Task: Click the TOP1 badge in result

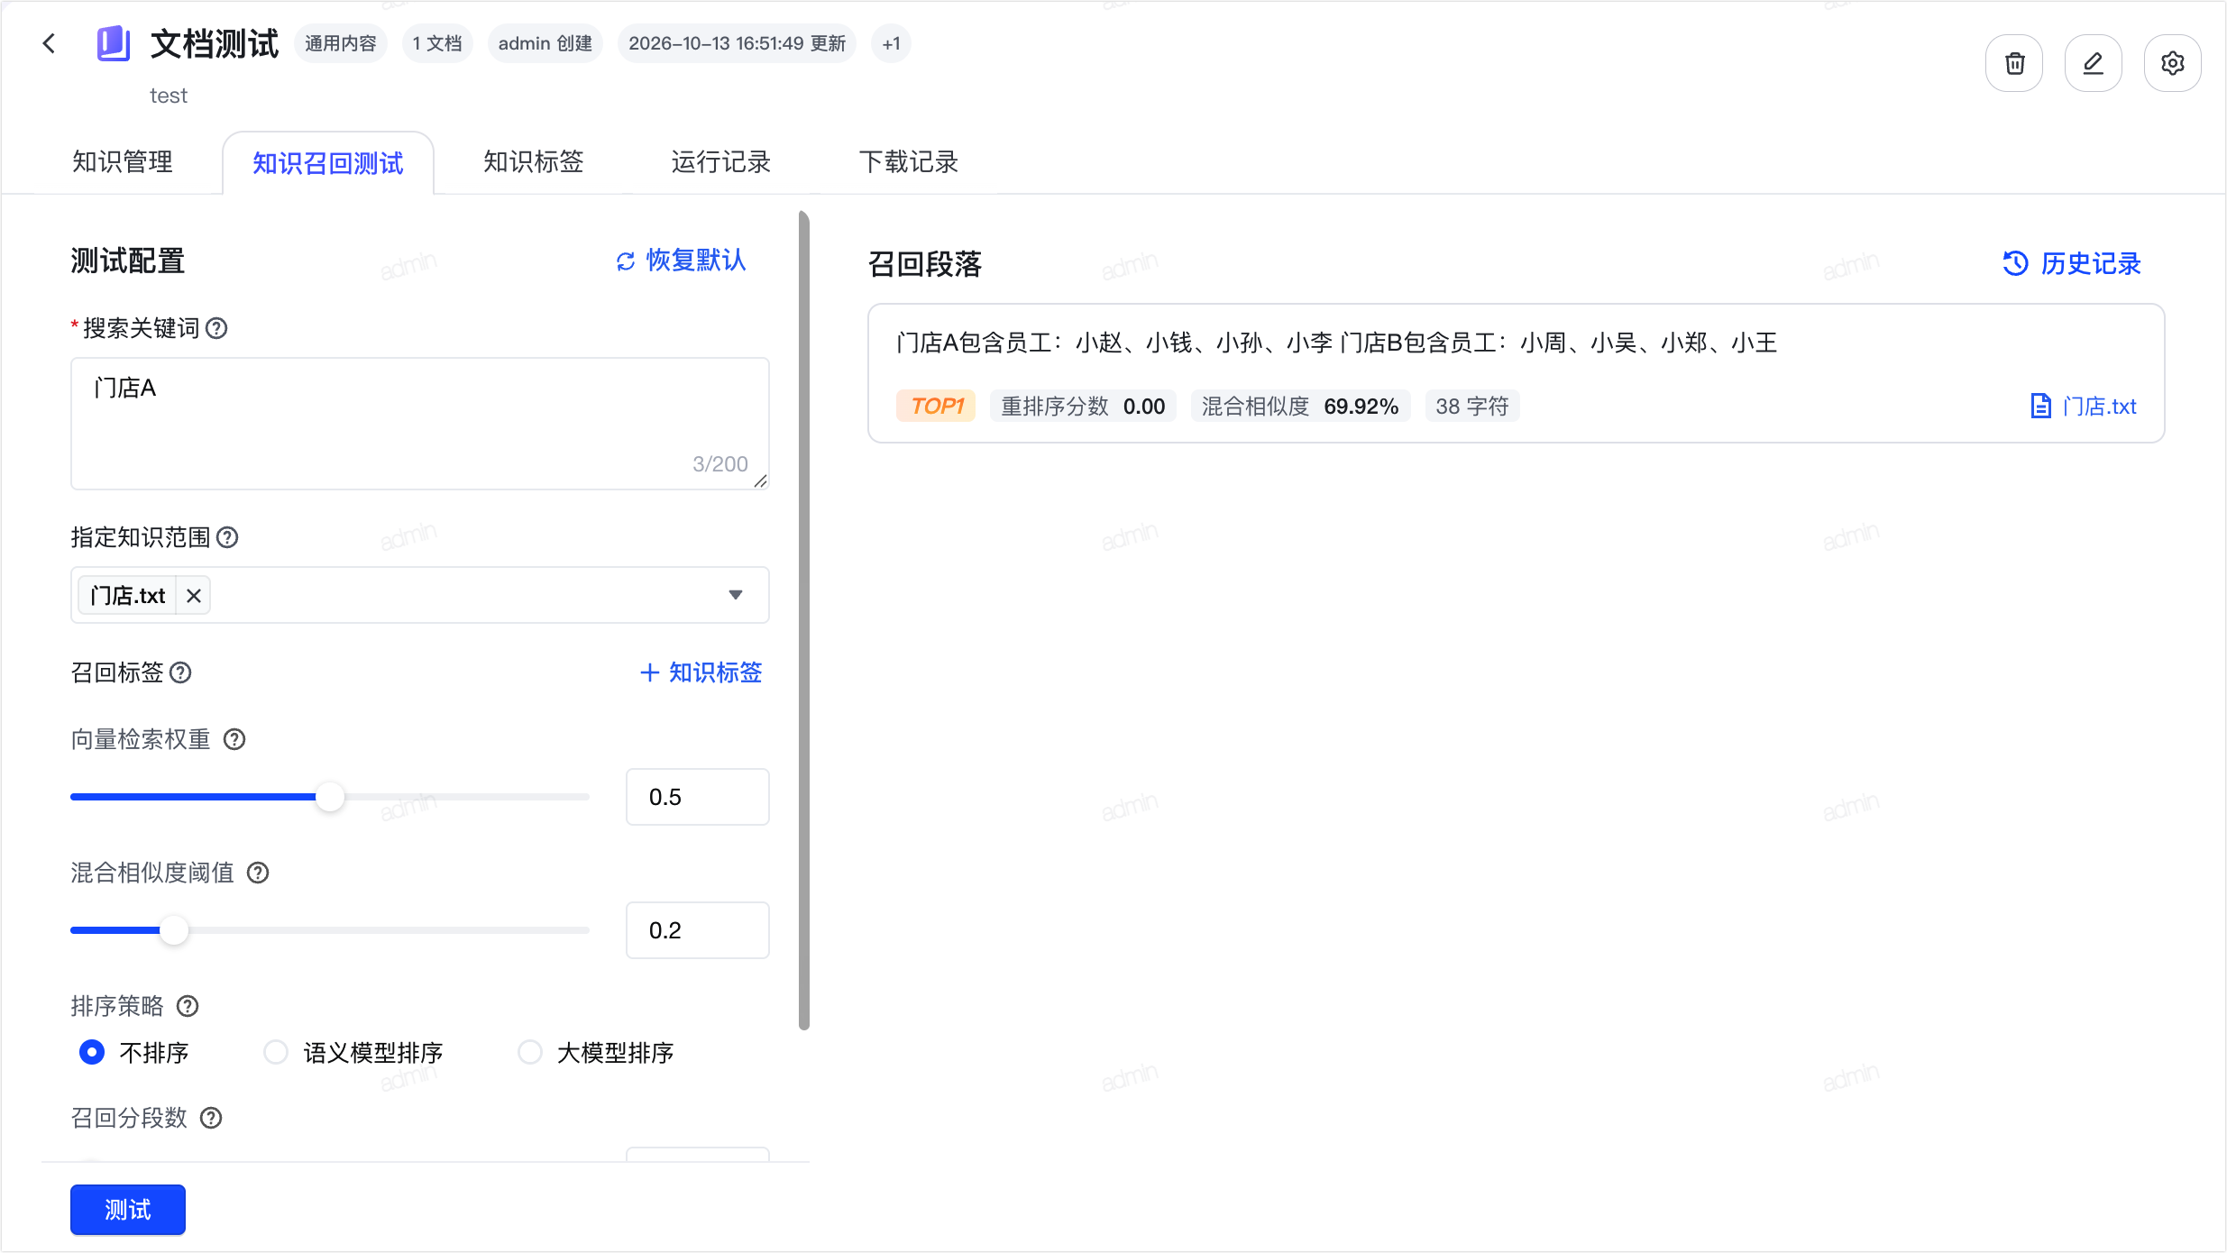Action: point(936,407)
